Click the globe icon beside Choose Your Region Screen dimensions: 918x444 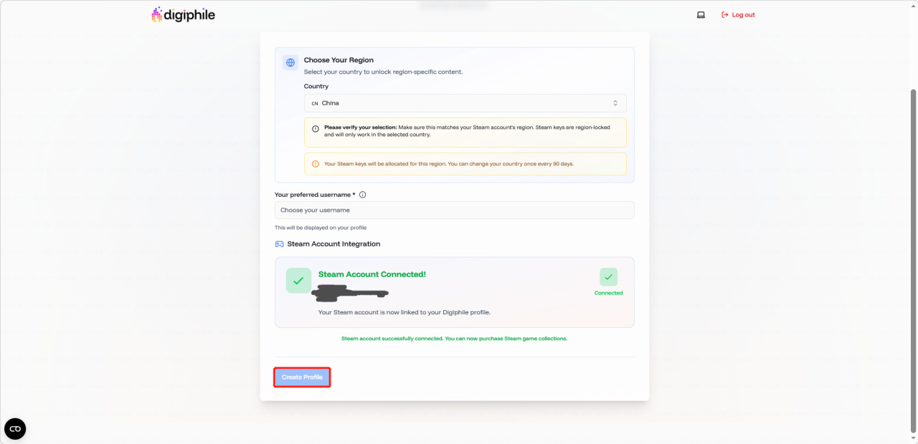[290, 62]
